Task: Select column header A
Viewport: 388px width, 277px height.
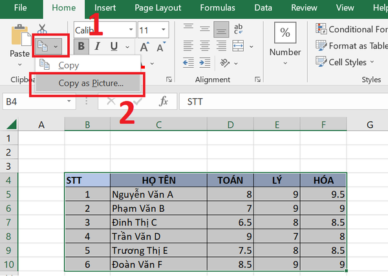Action: point(41,125)
